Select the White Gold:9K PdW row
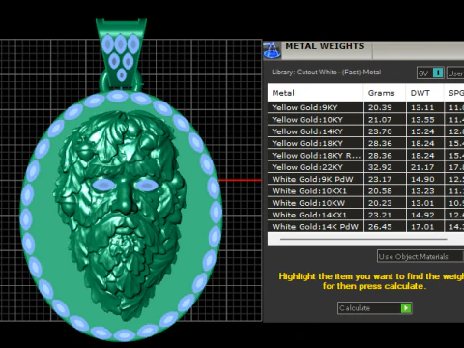This screenshot has height=348, width=464. pos(365,179)
